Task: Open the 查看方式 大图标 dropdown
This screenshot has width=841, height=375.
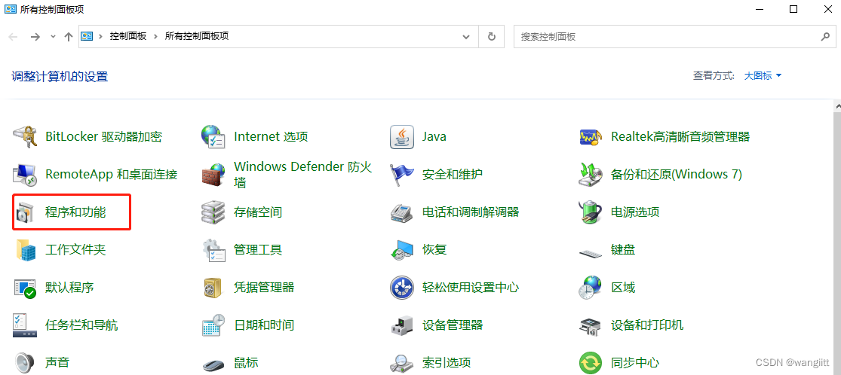Action: (763, 76)
